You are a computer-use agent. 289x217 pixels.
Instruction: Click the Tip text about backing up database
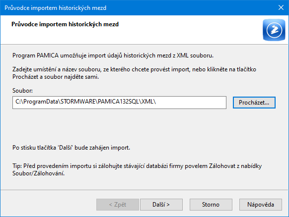[137, 169]
